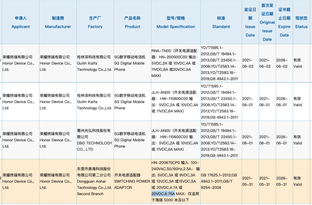Image resolution: width=312 pixels, height=205 pixels.
Task: Click the Original Issue Date column header
Action: click(267, 22)
